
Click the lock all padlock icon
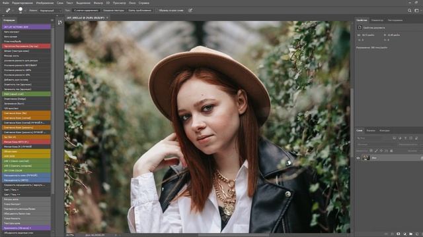tap(391, 151)
